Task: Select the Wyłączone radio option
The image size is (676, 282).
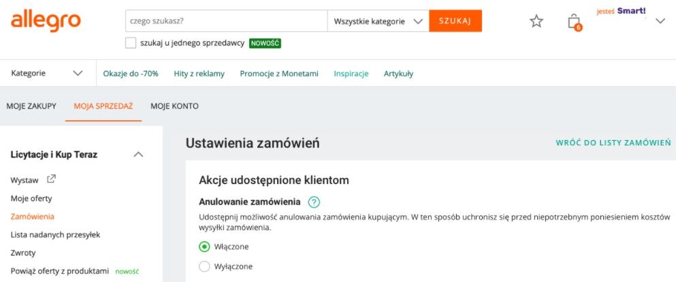Action: pyautogui.click(x=204, y=266)
